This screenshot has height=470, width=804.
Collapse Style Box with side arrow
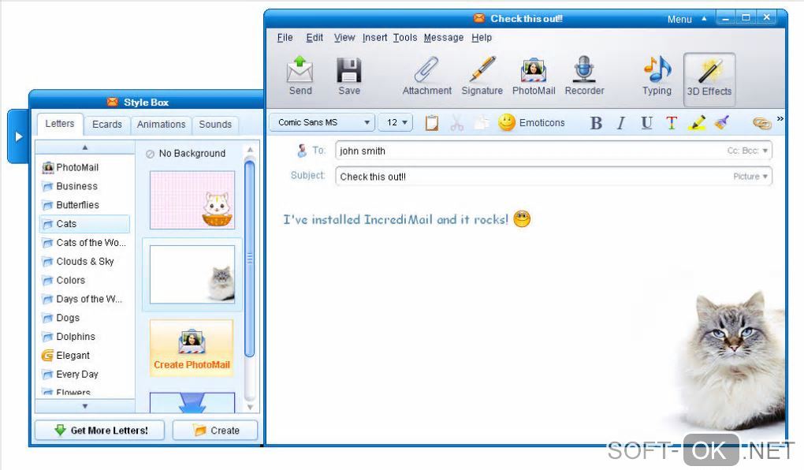click(x=18, y=136)
